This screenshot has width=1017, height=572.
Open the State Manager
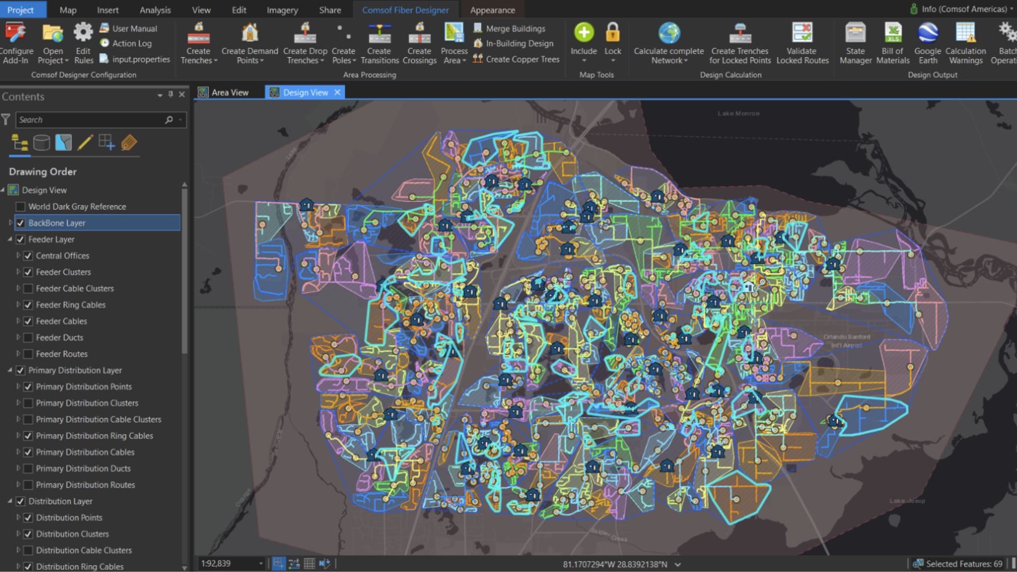pyautogui.click(x=855, y=43)
